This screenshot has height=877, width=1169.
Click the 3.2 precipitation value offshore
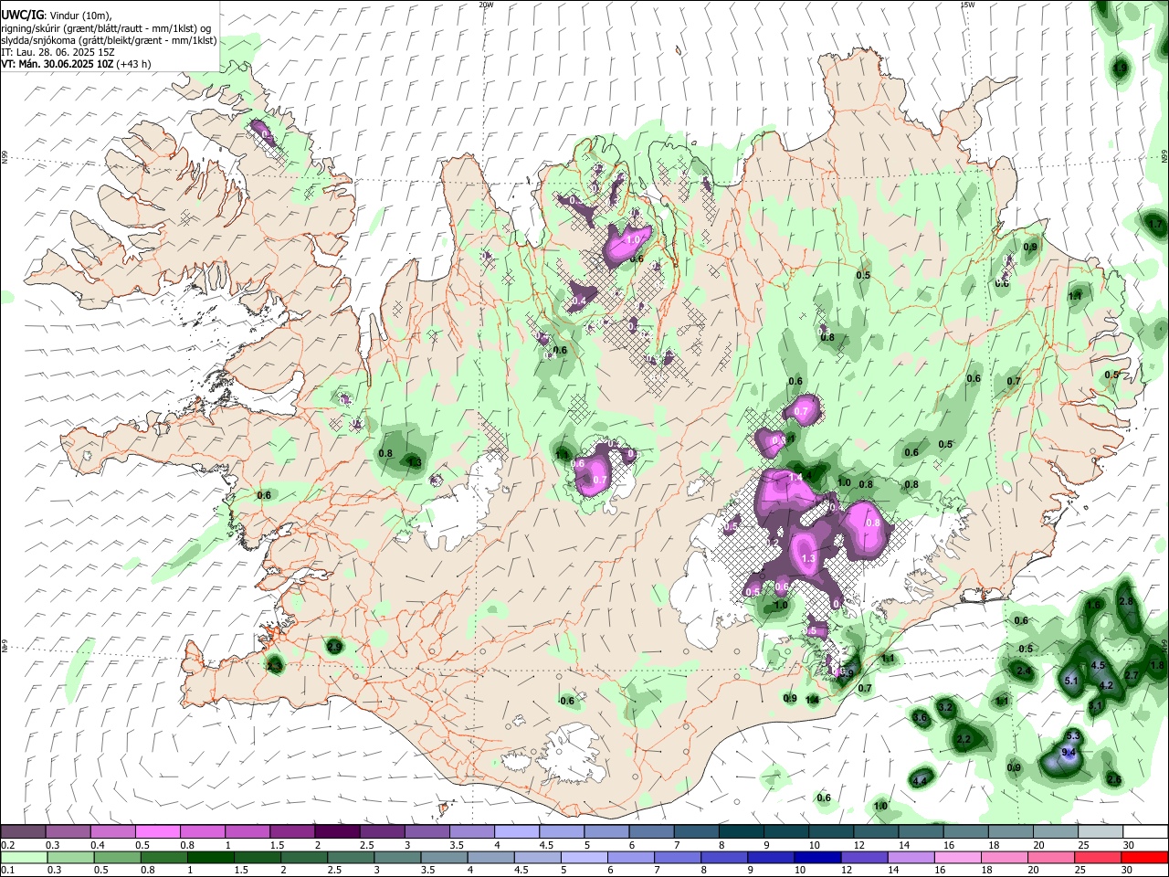[945, 708]
